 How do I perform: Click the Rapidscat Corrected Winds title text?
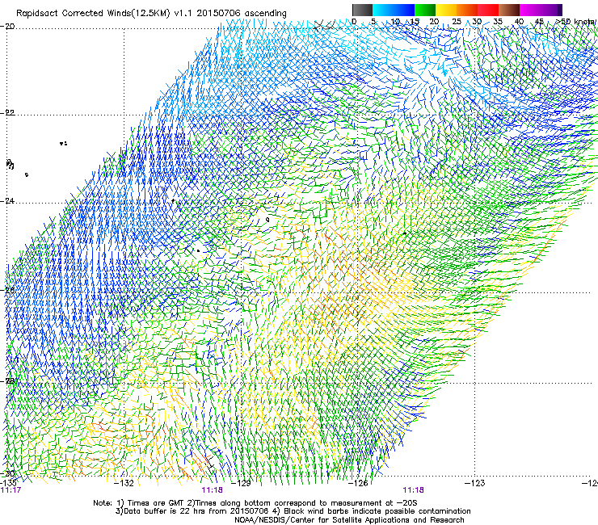(151, 14)
